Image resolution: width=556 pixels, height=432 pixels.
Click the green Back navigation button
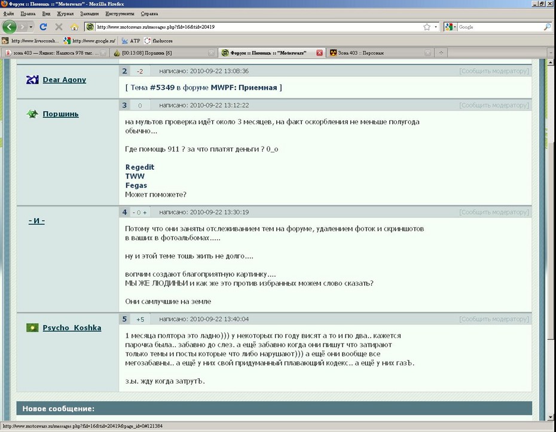click(10, 27)
